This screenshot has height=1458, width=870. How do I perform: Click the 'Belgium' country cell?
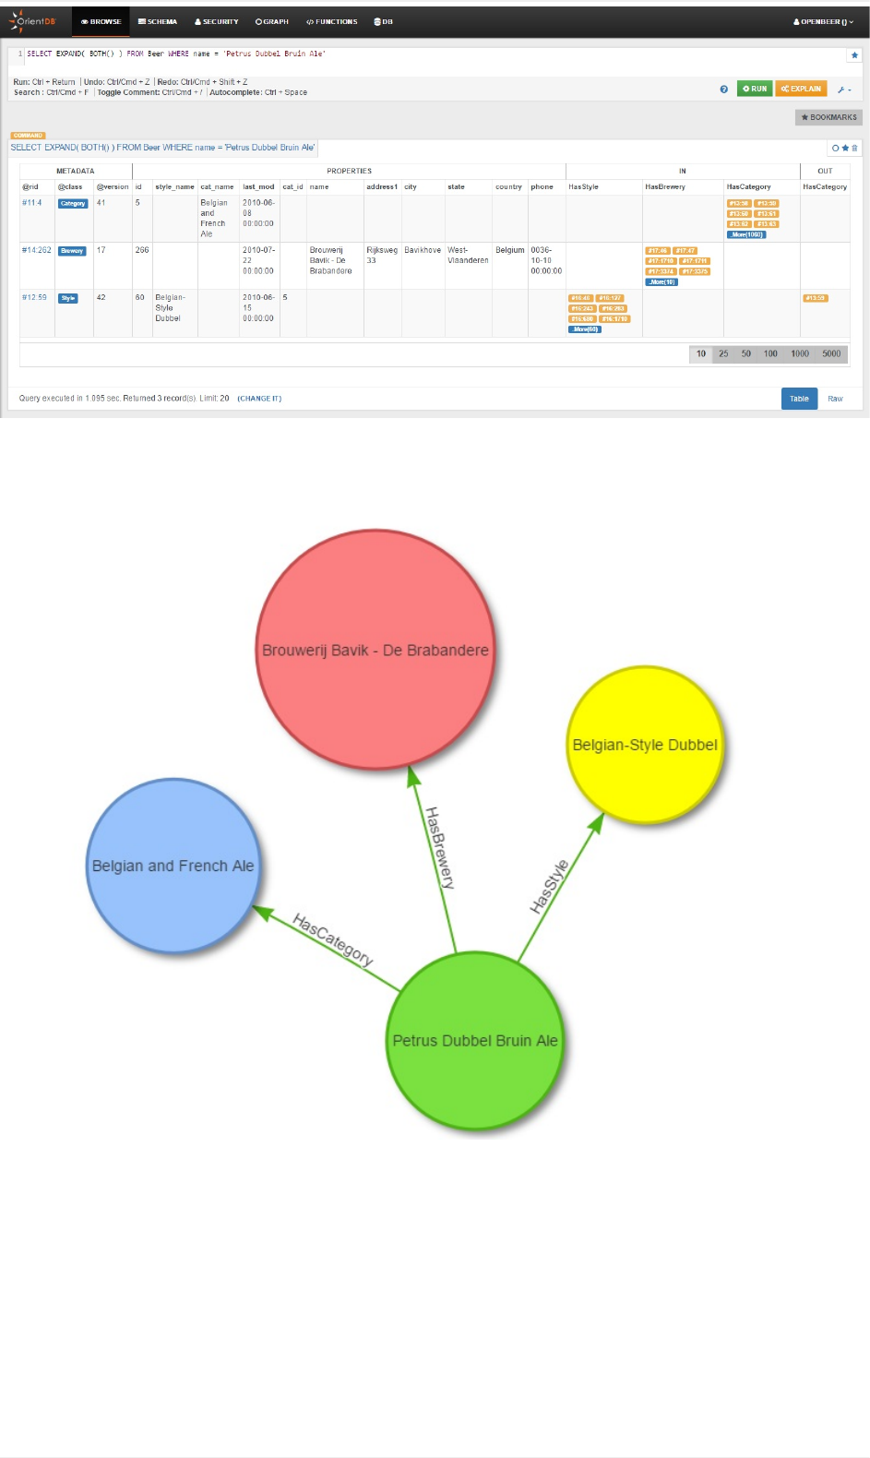click(509, 250)
